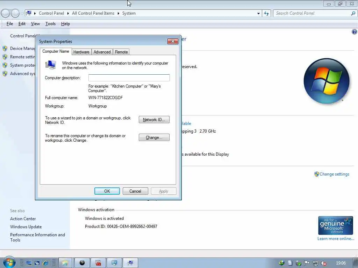
Task: Click Product ID 00426-OEM-8992662-00497 text
Action: [x=121, y=226]
